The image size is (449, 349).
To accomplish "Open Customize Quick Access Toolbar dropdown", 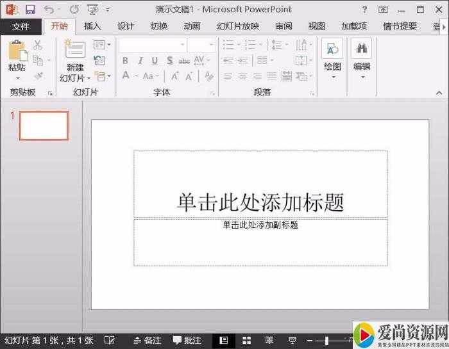I will click(108, 10).
